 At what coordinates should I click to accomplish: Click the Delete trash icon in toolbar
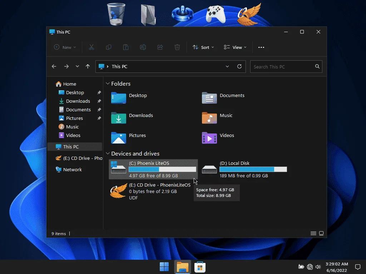pos(177,47)
